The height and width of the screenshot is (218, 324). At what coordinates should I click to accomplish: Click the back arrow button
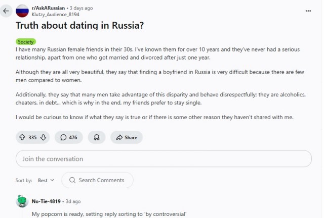click(6, 11)
